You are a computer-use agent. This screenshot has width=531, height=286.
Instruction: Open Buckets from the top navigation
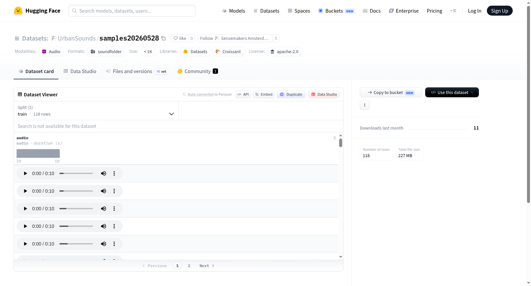[336, 11]
